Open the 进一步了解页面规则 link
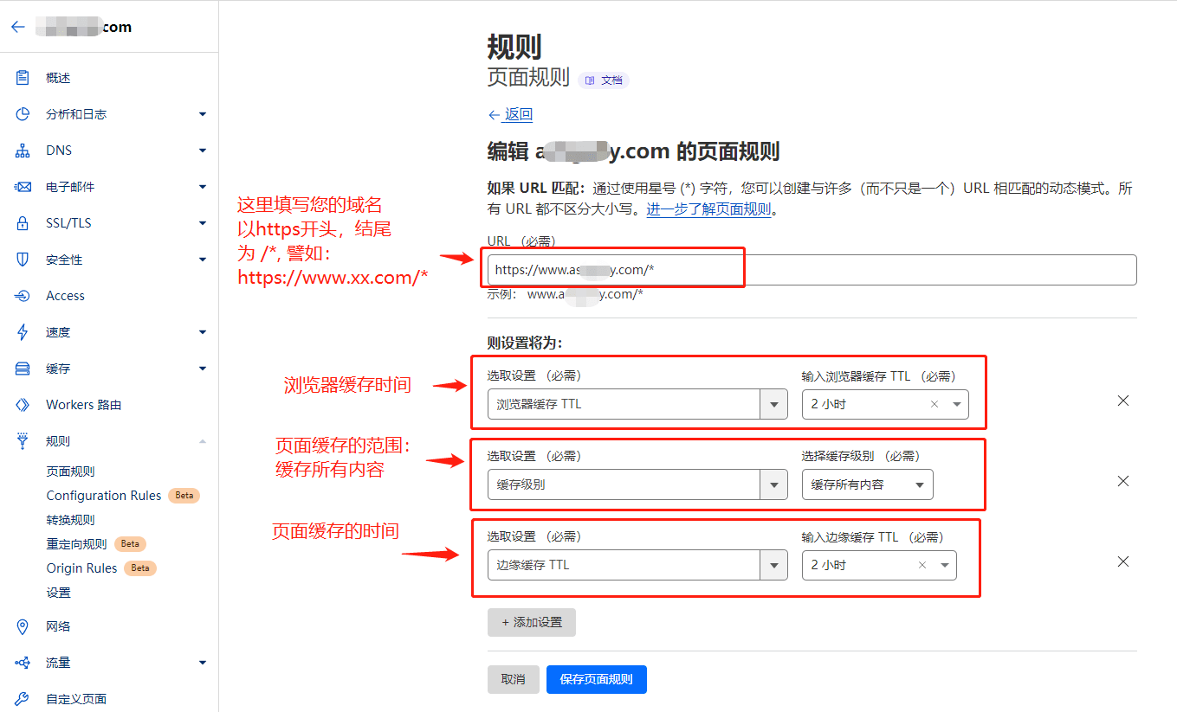 click(708, 208)
